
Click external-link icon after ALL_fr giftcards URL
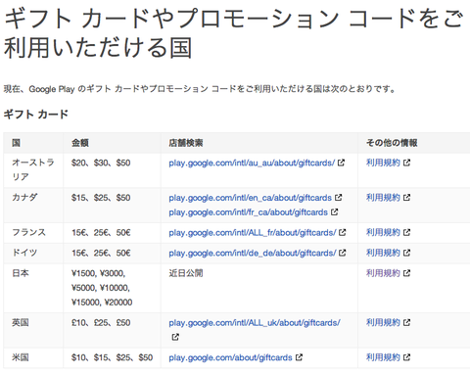pos(342,232)
